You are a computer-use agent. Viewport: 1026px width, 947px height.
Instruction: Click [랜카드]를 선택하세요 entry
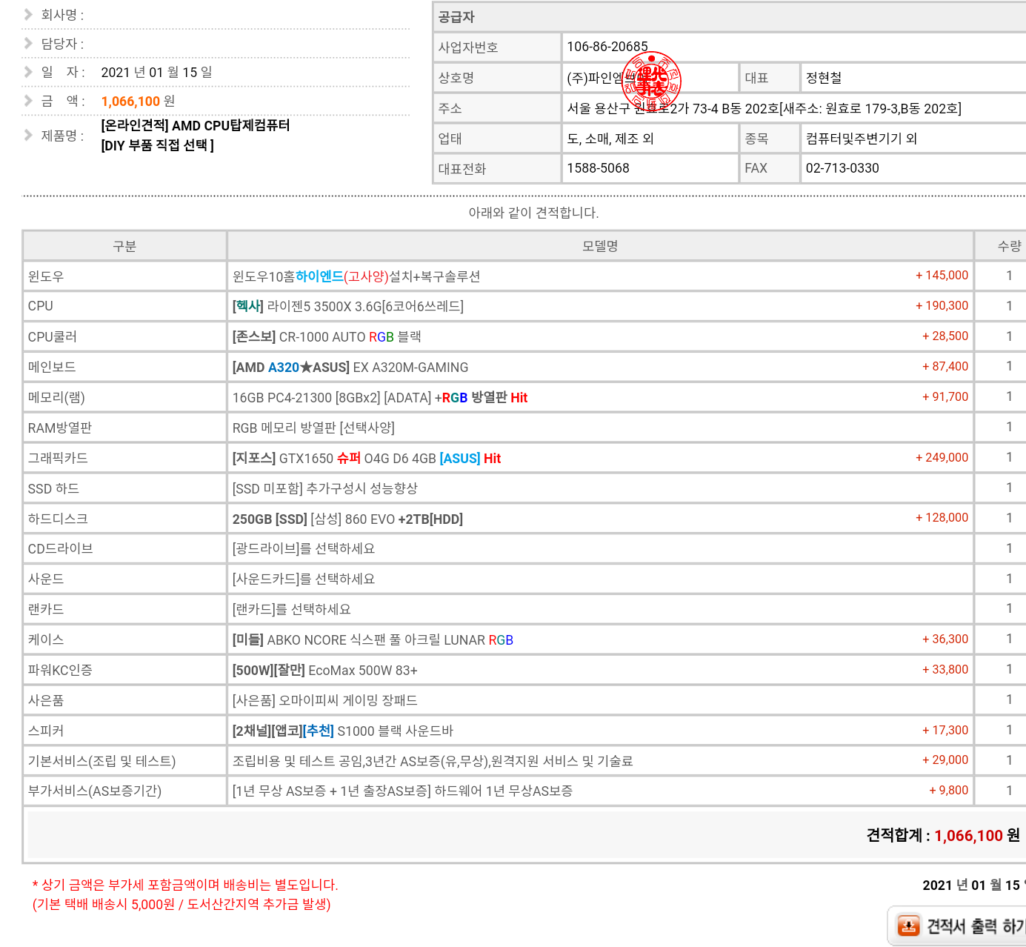pos(292,610)
